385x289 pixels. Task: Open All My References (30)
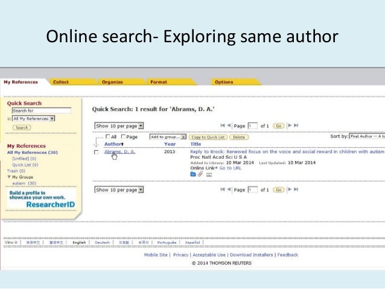[33, 152]
